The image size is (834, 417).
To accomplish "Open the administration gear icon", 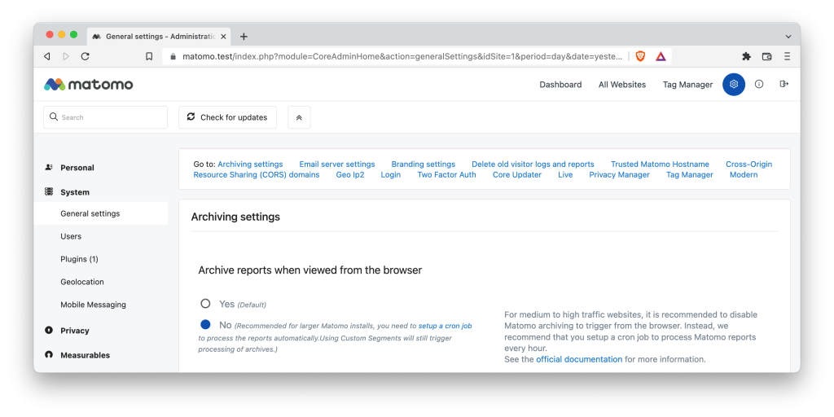I will pos(733,85).
